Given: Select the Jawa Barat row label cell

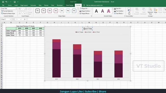Looking at the screenshot, I should coord(11,33).
